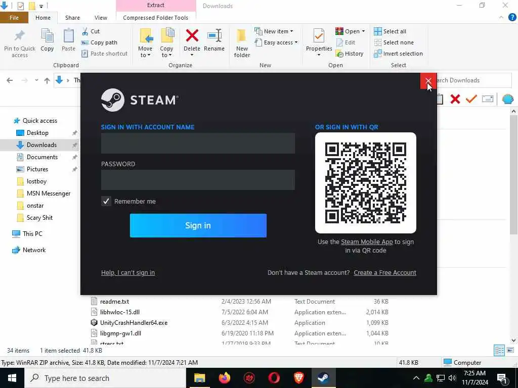Expand the Delete dropdown arrow

tap(192, 55)
